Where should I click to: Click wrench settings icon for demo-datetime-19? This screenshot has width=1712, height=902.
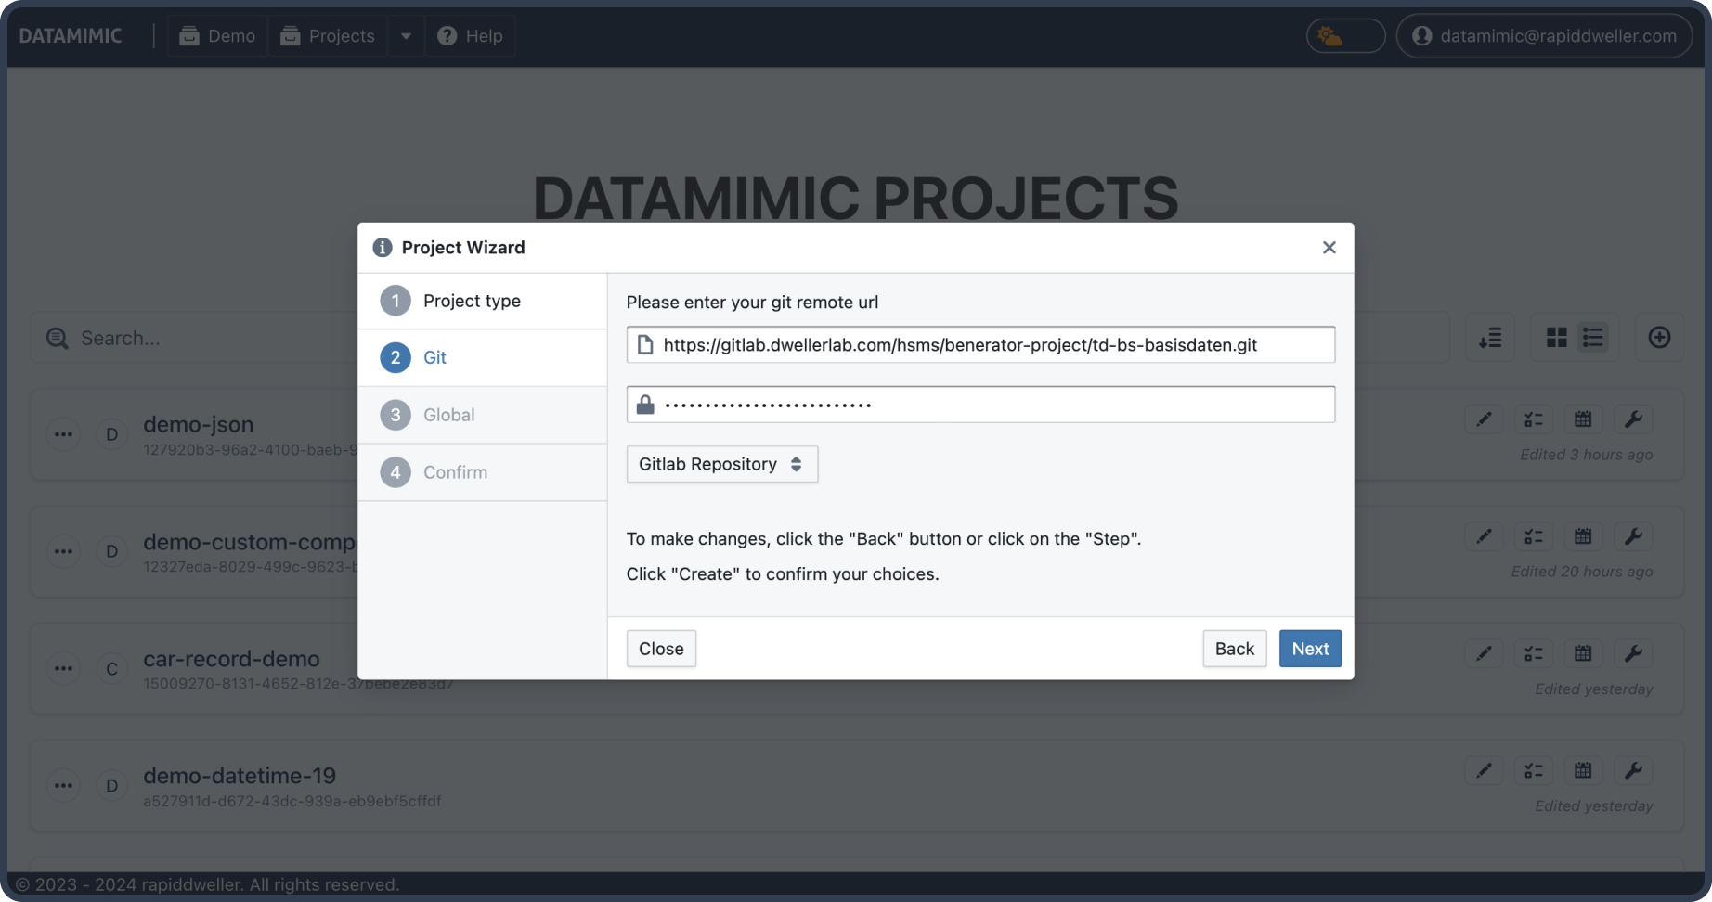coord(1633,770)
